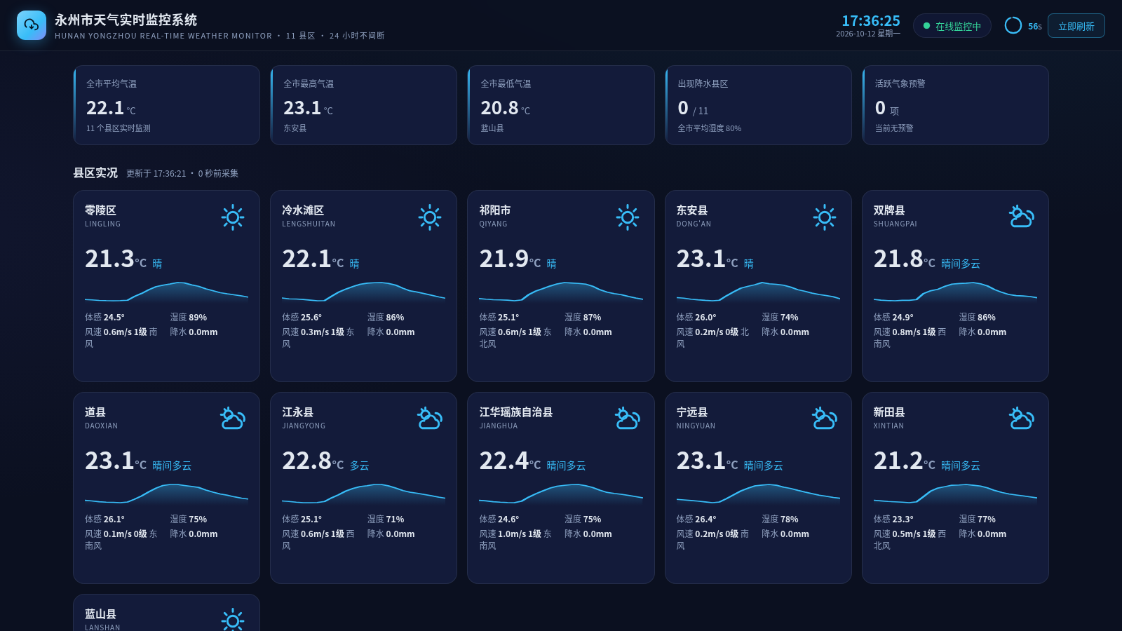
Task: Click the partly cloudy icon on 宁远县 card
Action: coord(825,419)
